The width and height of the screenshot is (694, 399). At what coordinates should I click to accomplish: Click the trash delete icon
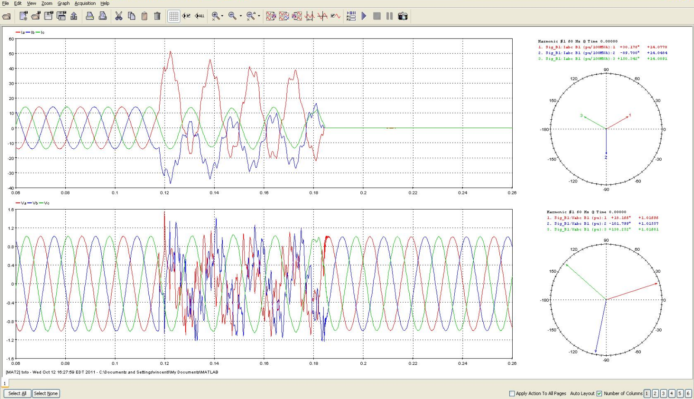(x=157, y=16)
